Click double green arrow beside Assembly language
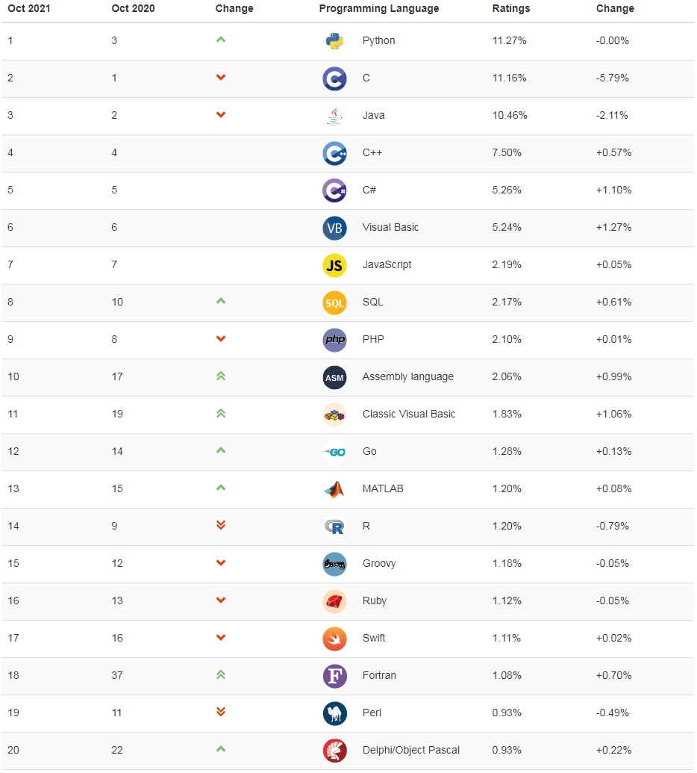The height and width of the screenshot is (773, 697). click(x=221, y=376)
